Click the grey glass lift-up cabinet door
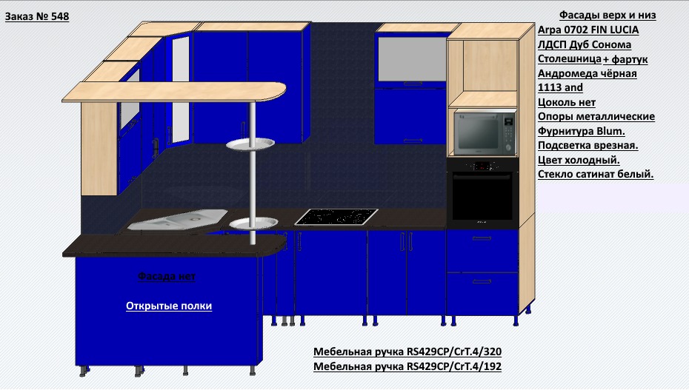Image resolution: width=689 pixels, height=390 pixels. tap(413, 59)
